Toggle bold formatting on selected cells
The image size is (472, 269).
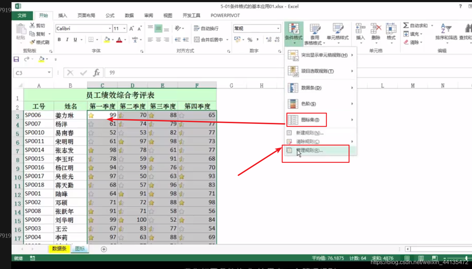[x=59, y=40]
